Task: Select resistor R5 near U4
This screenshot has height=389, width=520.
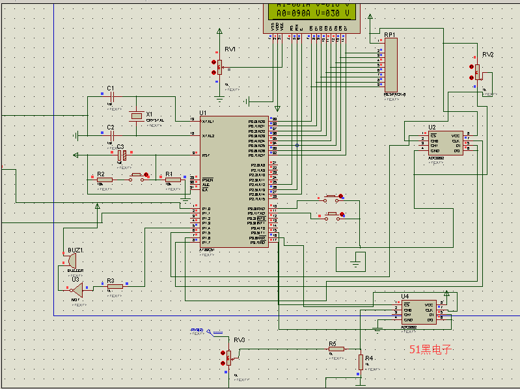Action: 336,349
